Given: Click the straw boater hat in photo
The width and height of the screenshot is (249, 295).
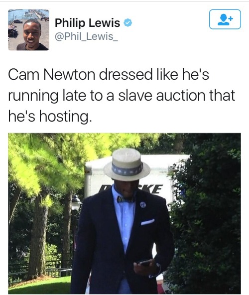Looking at the screenshot, I should (127, 164).
